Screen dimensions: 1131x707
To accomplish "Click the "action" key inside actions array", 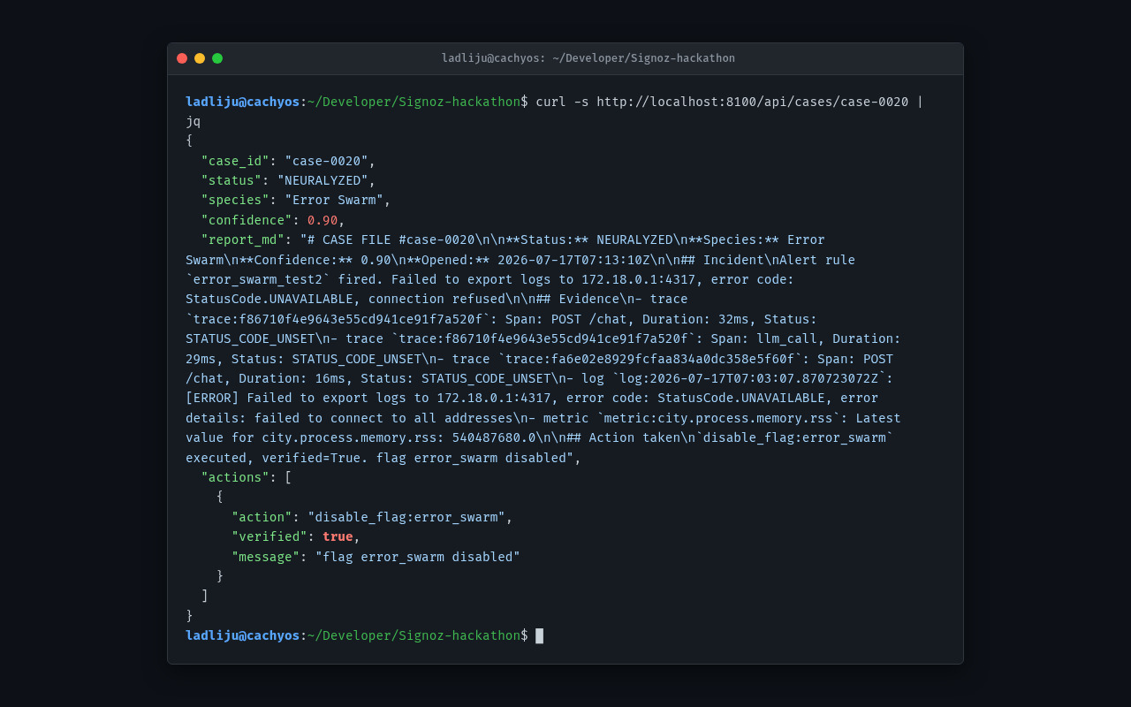I will [x=262, y=517].
